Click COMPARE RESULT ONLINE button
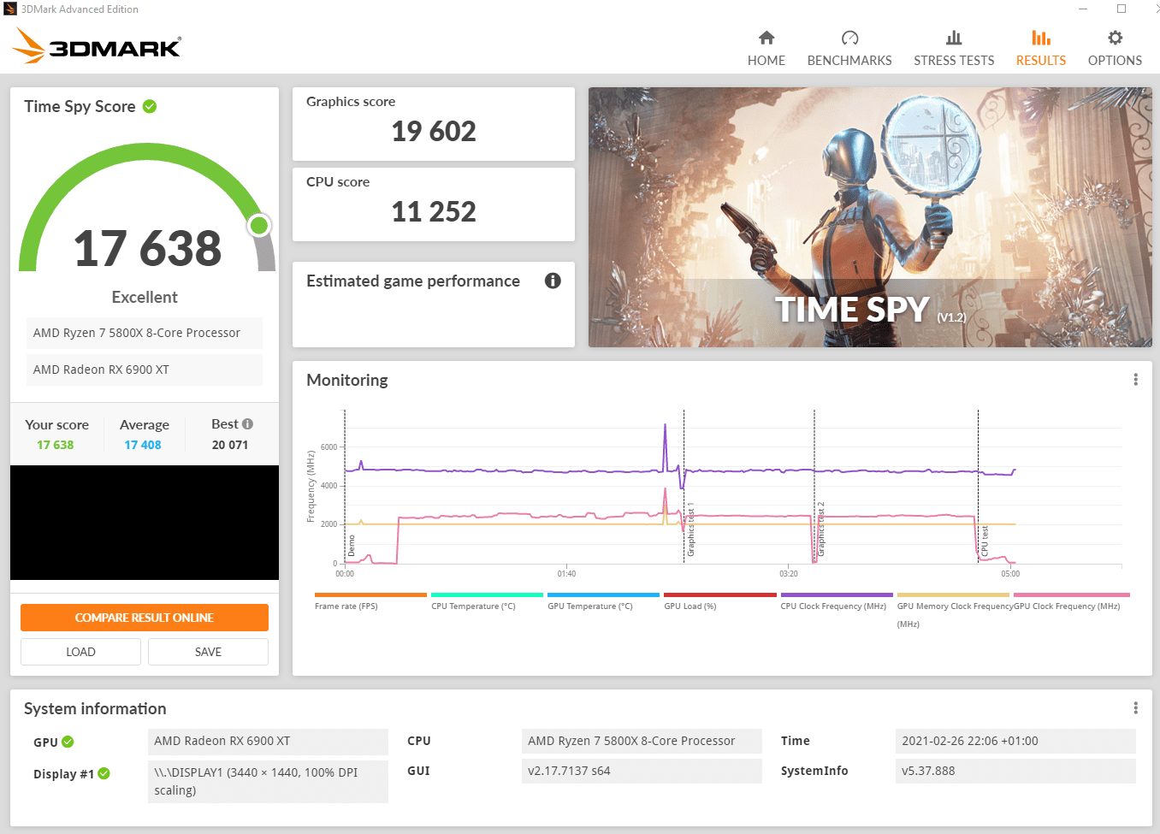 [x=145, y=618]
